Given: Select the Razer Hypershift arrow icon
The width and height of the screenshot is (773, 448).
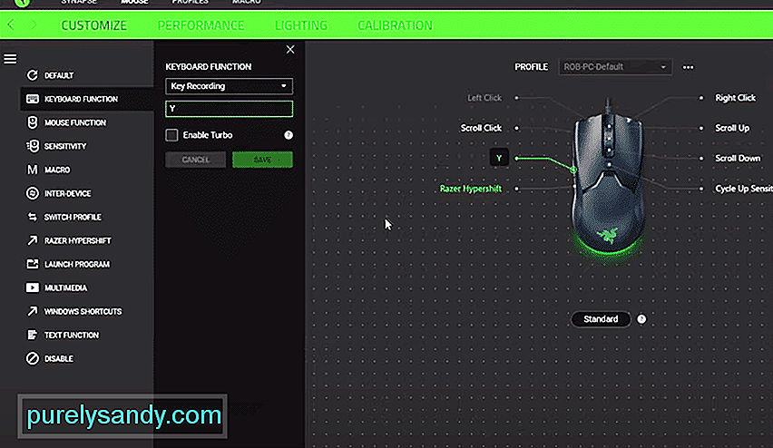Looking at the screenshot, I should click(x=33, y=241).
